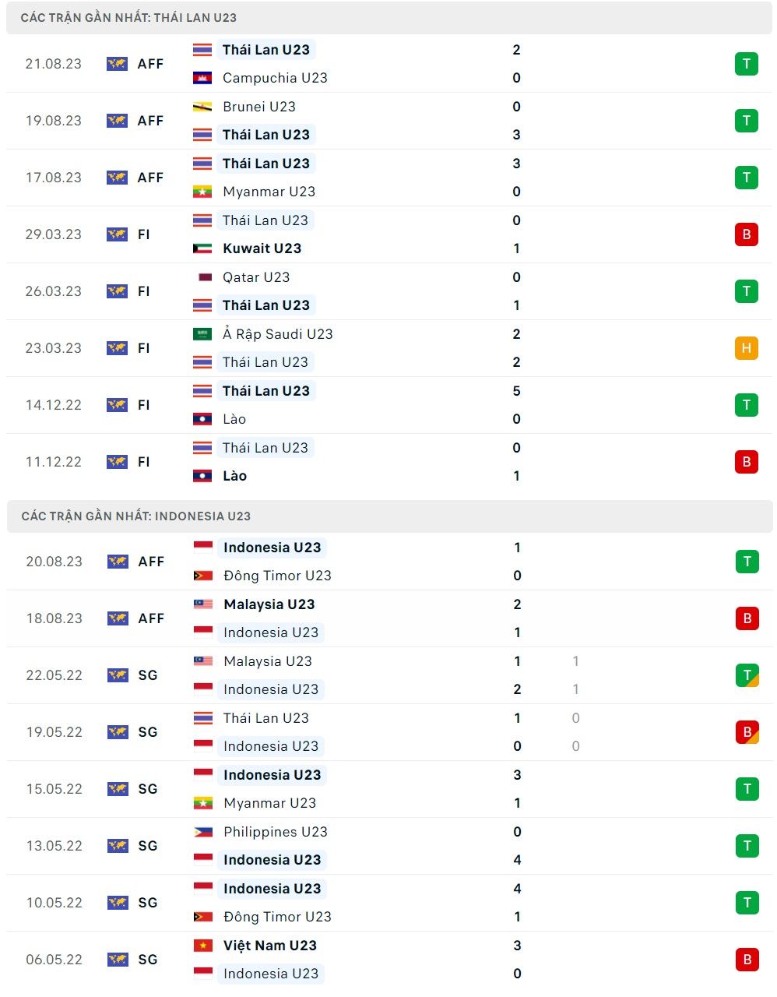This screenshot has height=997, width=777.
Task: Click the globe icon next to AFF on 21.08.23
Action: [x=118, y=64]
